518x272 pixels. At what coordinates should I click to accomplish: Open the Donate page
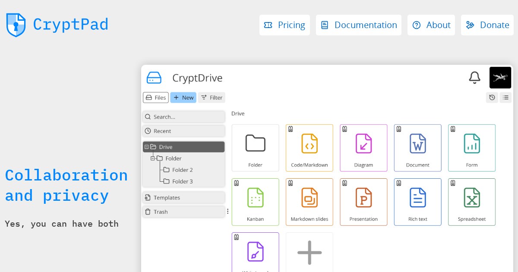pyautogui.click(x=487, y=25)
